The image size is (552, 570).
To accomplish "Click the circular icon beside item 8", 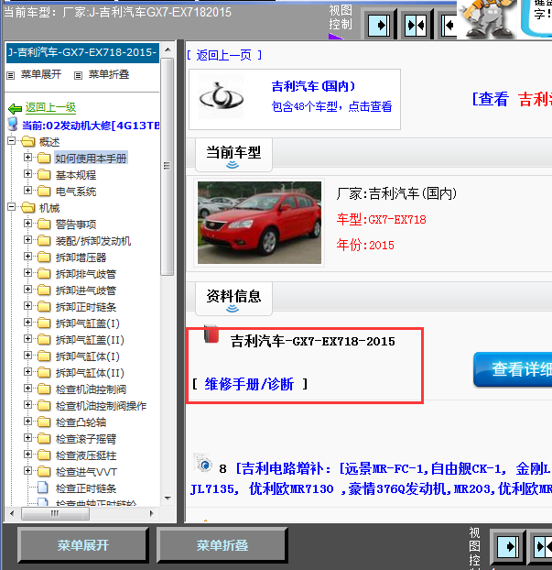I will click(203, 464).
